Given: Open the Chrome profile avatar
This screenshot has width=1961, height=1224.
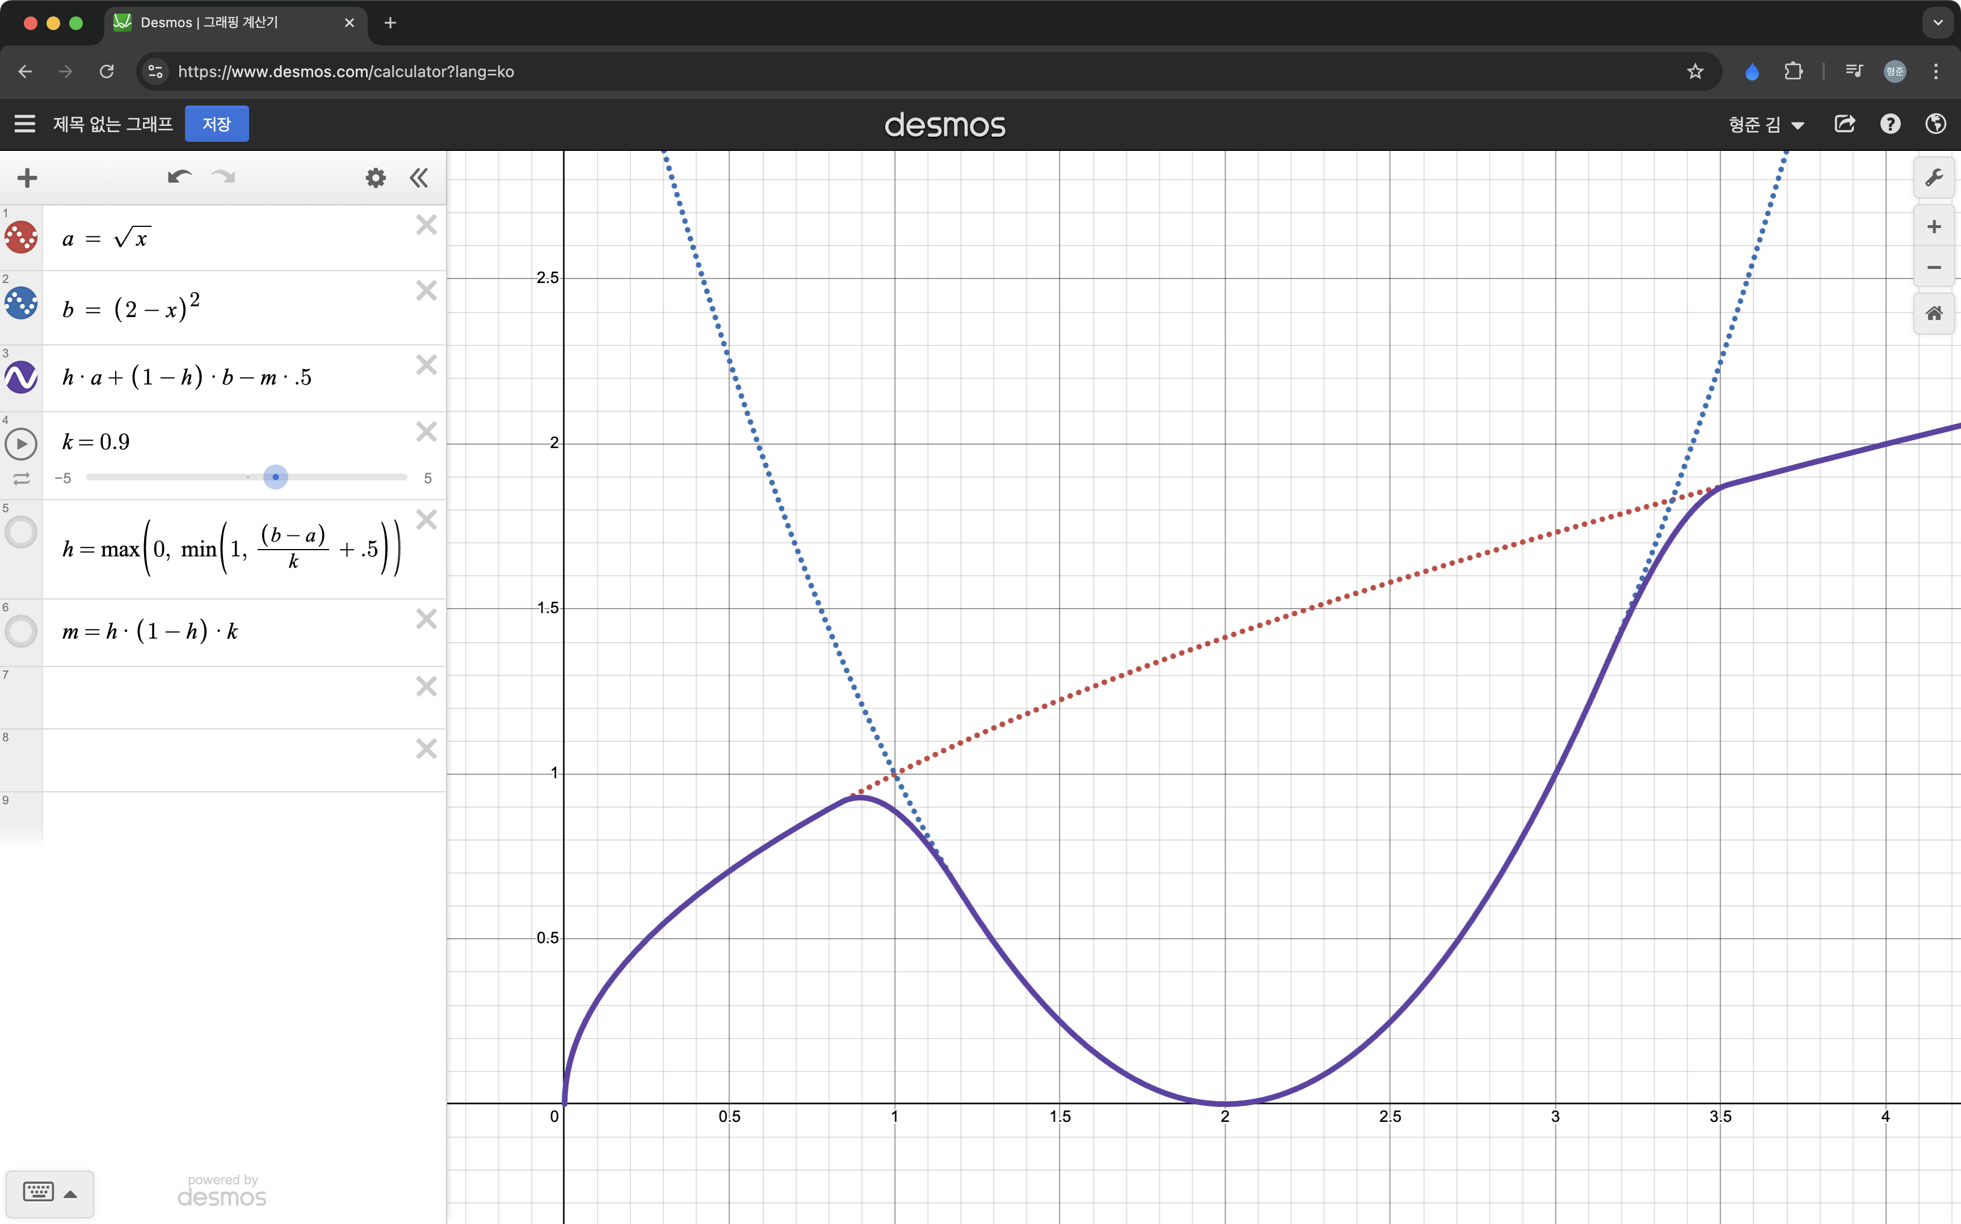Looking at the screenshot, I should [x=1895, y=71].
